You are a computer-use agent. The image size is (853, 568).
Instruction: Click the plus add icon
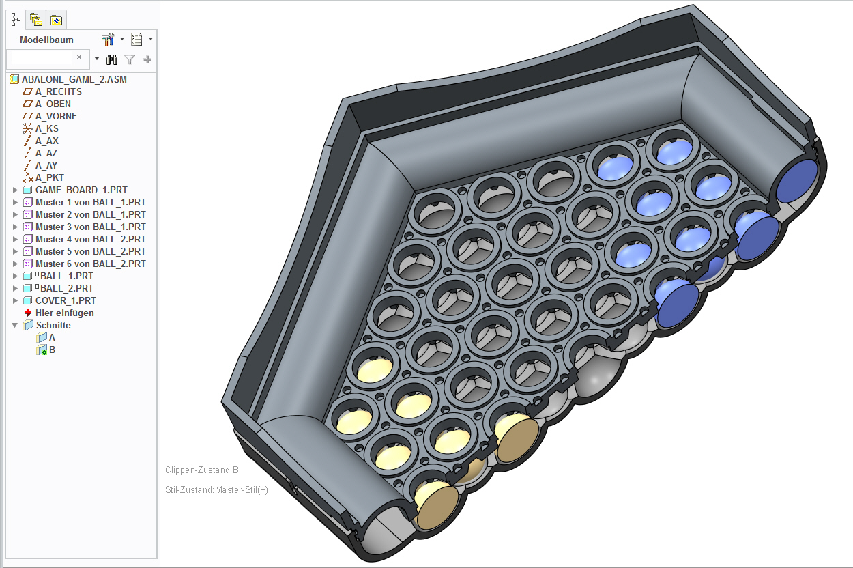(147, 59)
